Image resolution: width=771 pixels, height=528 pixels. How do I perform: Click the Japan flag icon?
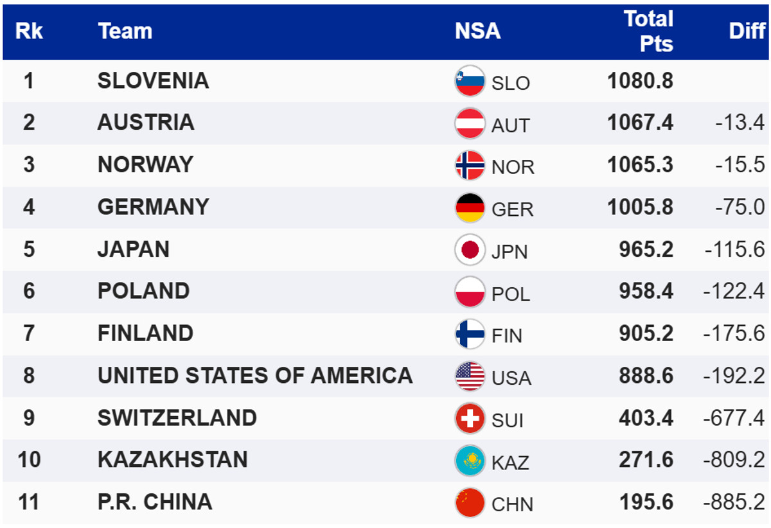pyautogui.click(x=470, y=250)
